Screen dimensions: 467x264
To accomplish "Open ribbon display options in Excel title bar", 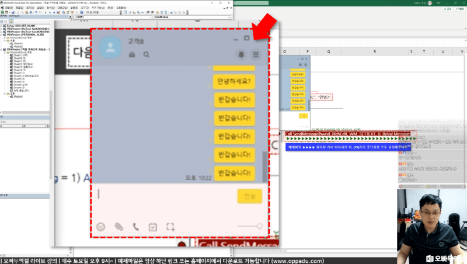I will (x=439, y=3).
